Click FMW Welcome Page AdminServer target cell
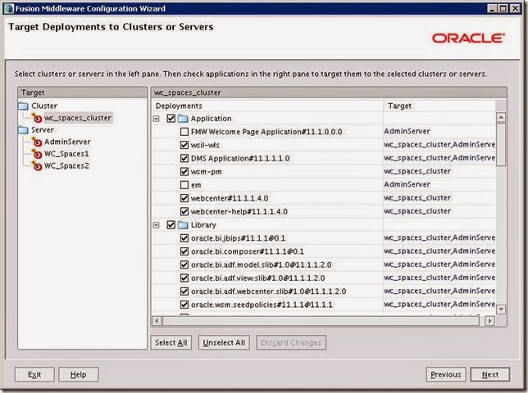This screenshot has height=393, width=528. click(x=439, y=131)
